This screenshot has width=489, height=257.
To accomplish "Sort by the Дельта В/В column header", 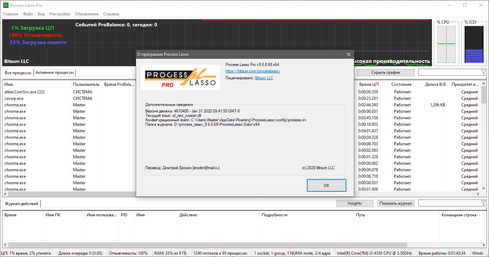I will [x=430, y=84].
